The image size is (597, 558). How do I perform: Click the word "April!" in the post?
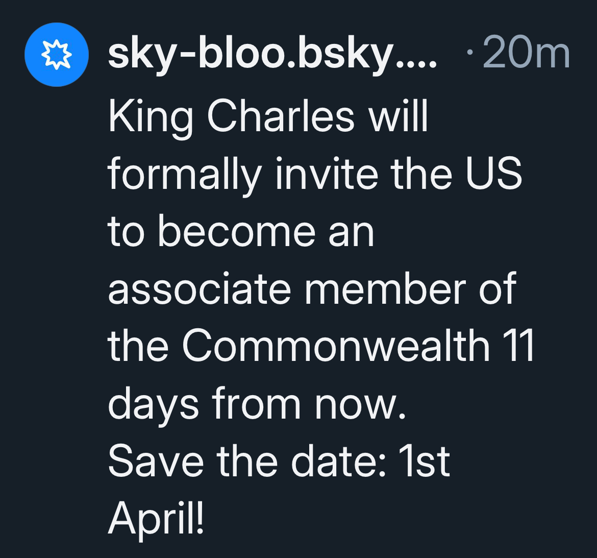(x=156, y=517)
